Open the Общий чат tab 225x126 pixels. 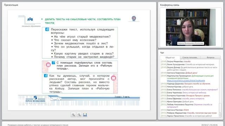170,57
